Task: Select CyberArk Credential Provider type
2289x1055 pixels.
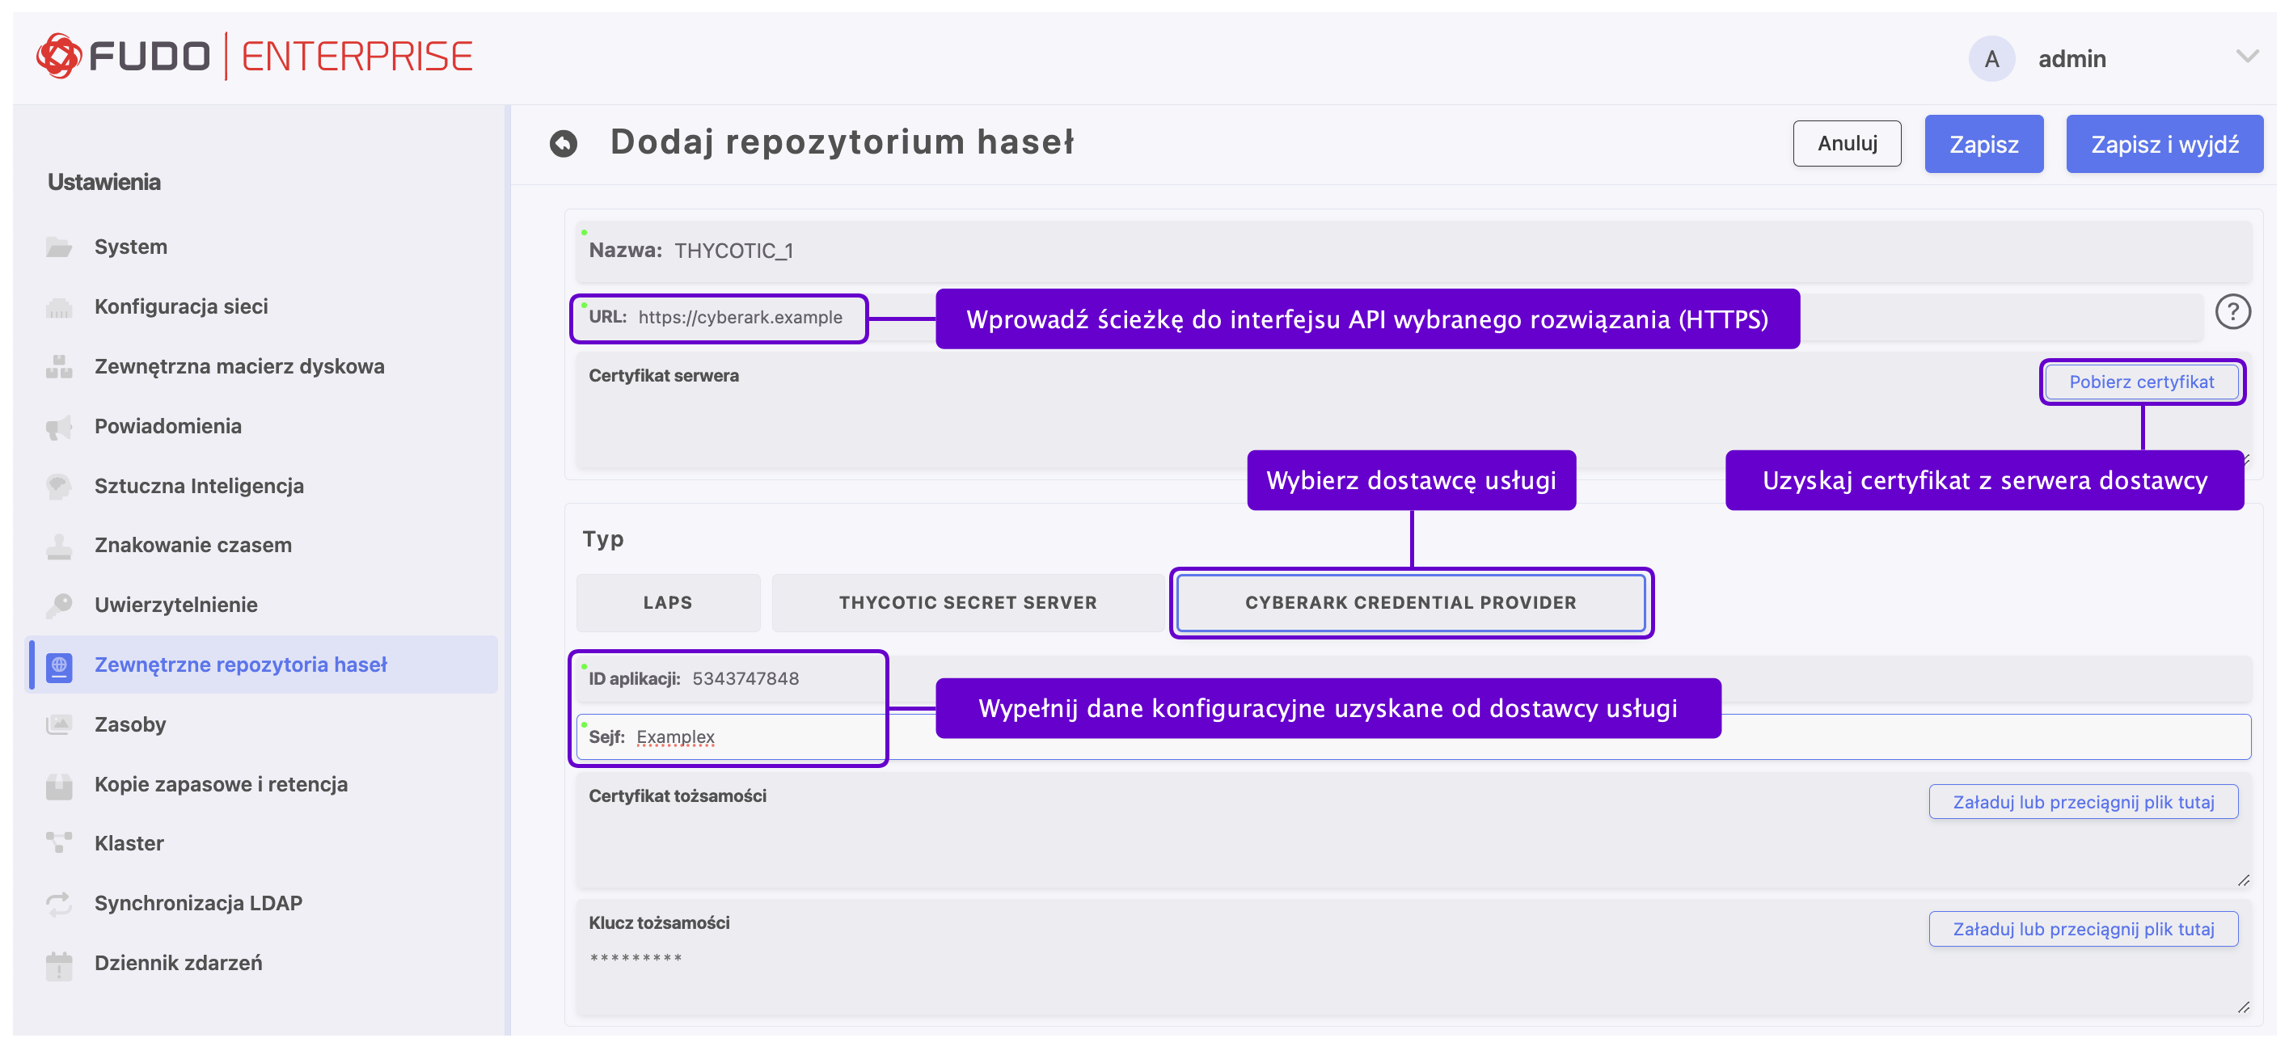Action: tap(1410, 602)
